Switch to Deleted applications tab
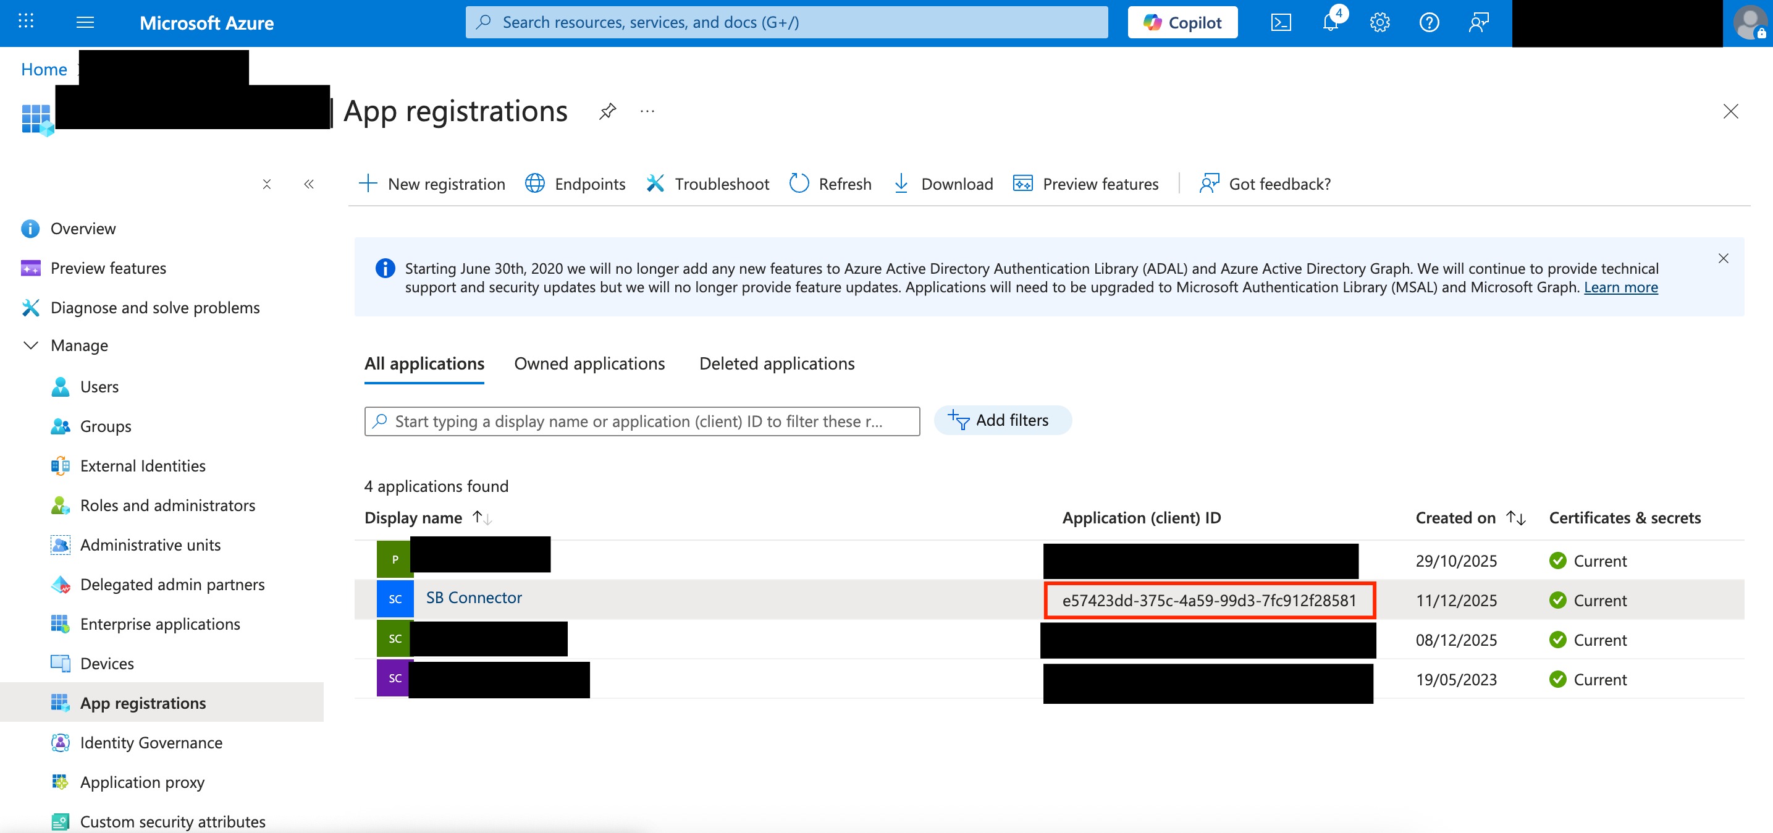Image resolution: width=1773 pixels, height=833 pixels. (x=777, y=363)
